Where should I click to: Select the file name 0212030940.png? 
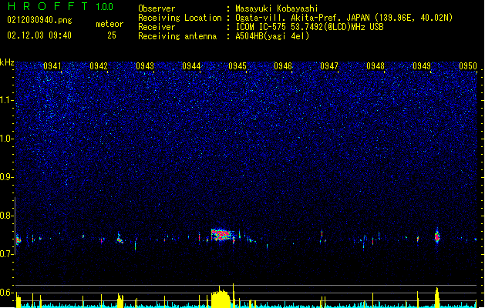pos(39,20)
